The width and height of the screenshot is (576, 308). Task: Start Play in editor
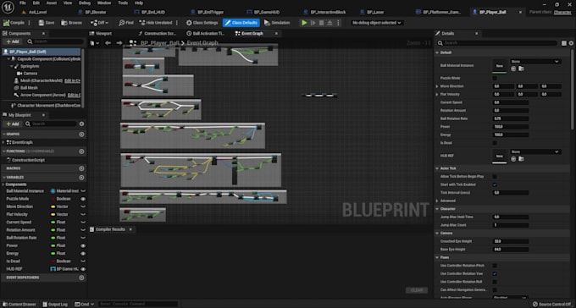[304, 23]
